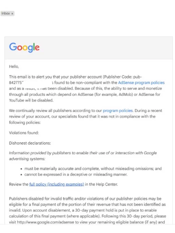
Task: Click the bullet about materially accurate and complete
Action: [93, 169]
